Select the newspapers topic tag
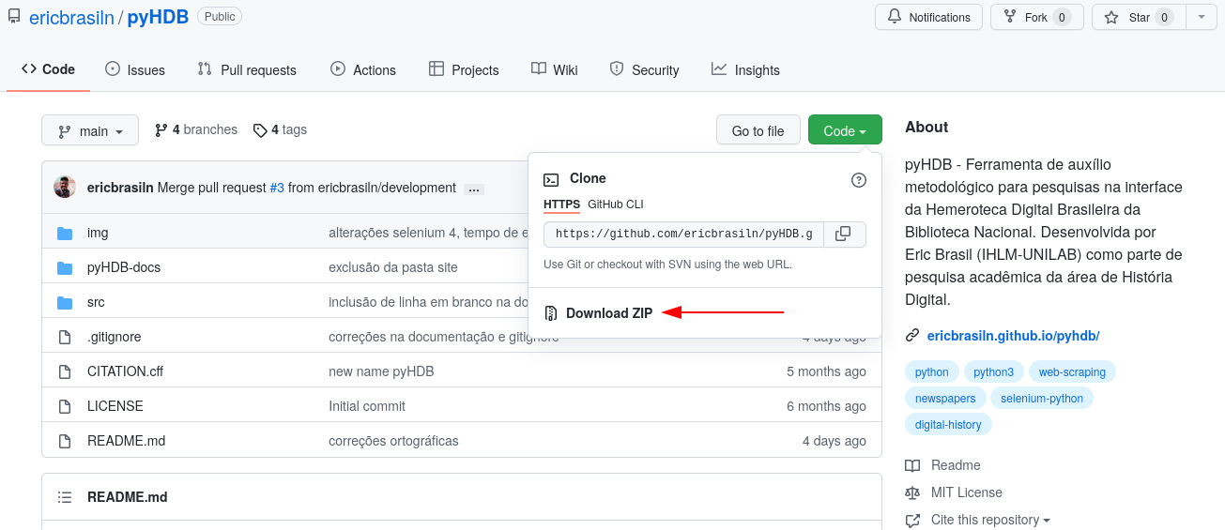This screenshot has width=1225, height=530. [945, 399]
